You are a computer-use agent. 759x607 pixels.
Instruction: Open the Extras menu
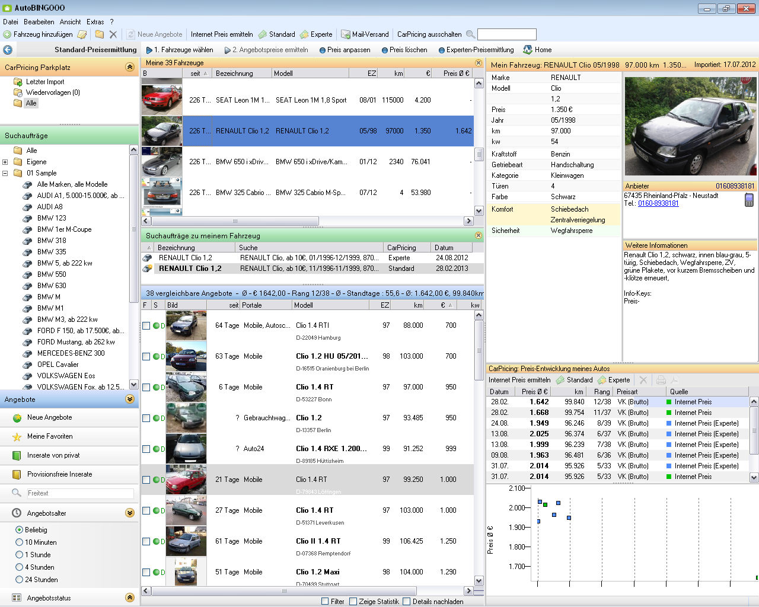(95, 22)
